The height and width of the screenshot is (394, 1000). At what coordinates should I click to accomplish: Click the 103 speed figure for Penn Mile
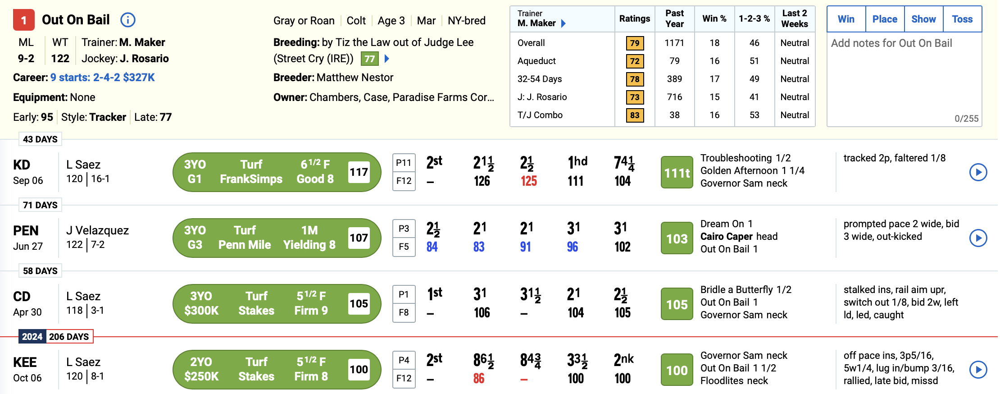pyautogui.click(x=677, y=238)
